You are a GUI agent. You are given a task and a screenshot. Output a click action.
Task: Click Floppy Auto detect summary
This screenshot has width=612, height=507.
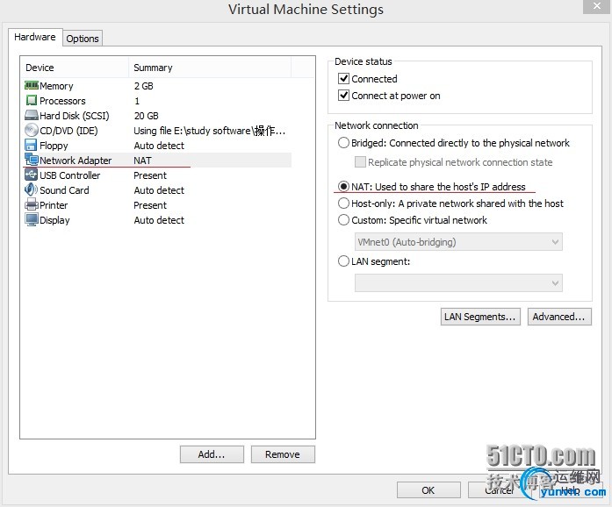[159, 146]
